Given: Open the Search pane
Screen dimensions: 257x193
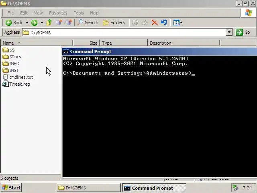Looking at the screenshot, I should [x=88, y=23].
